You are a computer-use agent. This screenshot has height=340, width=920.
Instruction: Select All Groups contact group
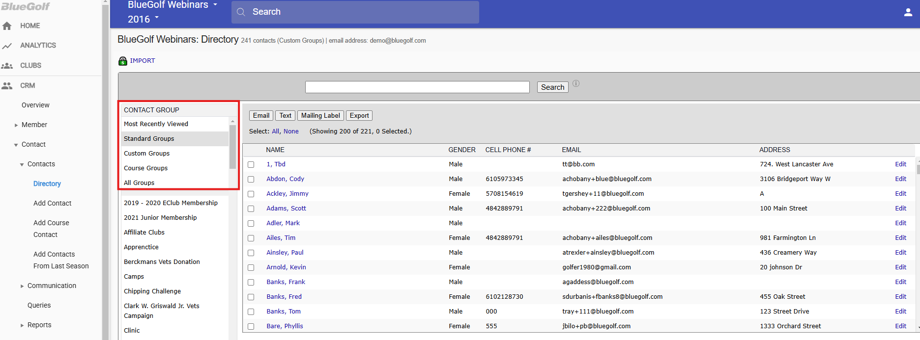(x=175, y=183)
